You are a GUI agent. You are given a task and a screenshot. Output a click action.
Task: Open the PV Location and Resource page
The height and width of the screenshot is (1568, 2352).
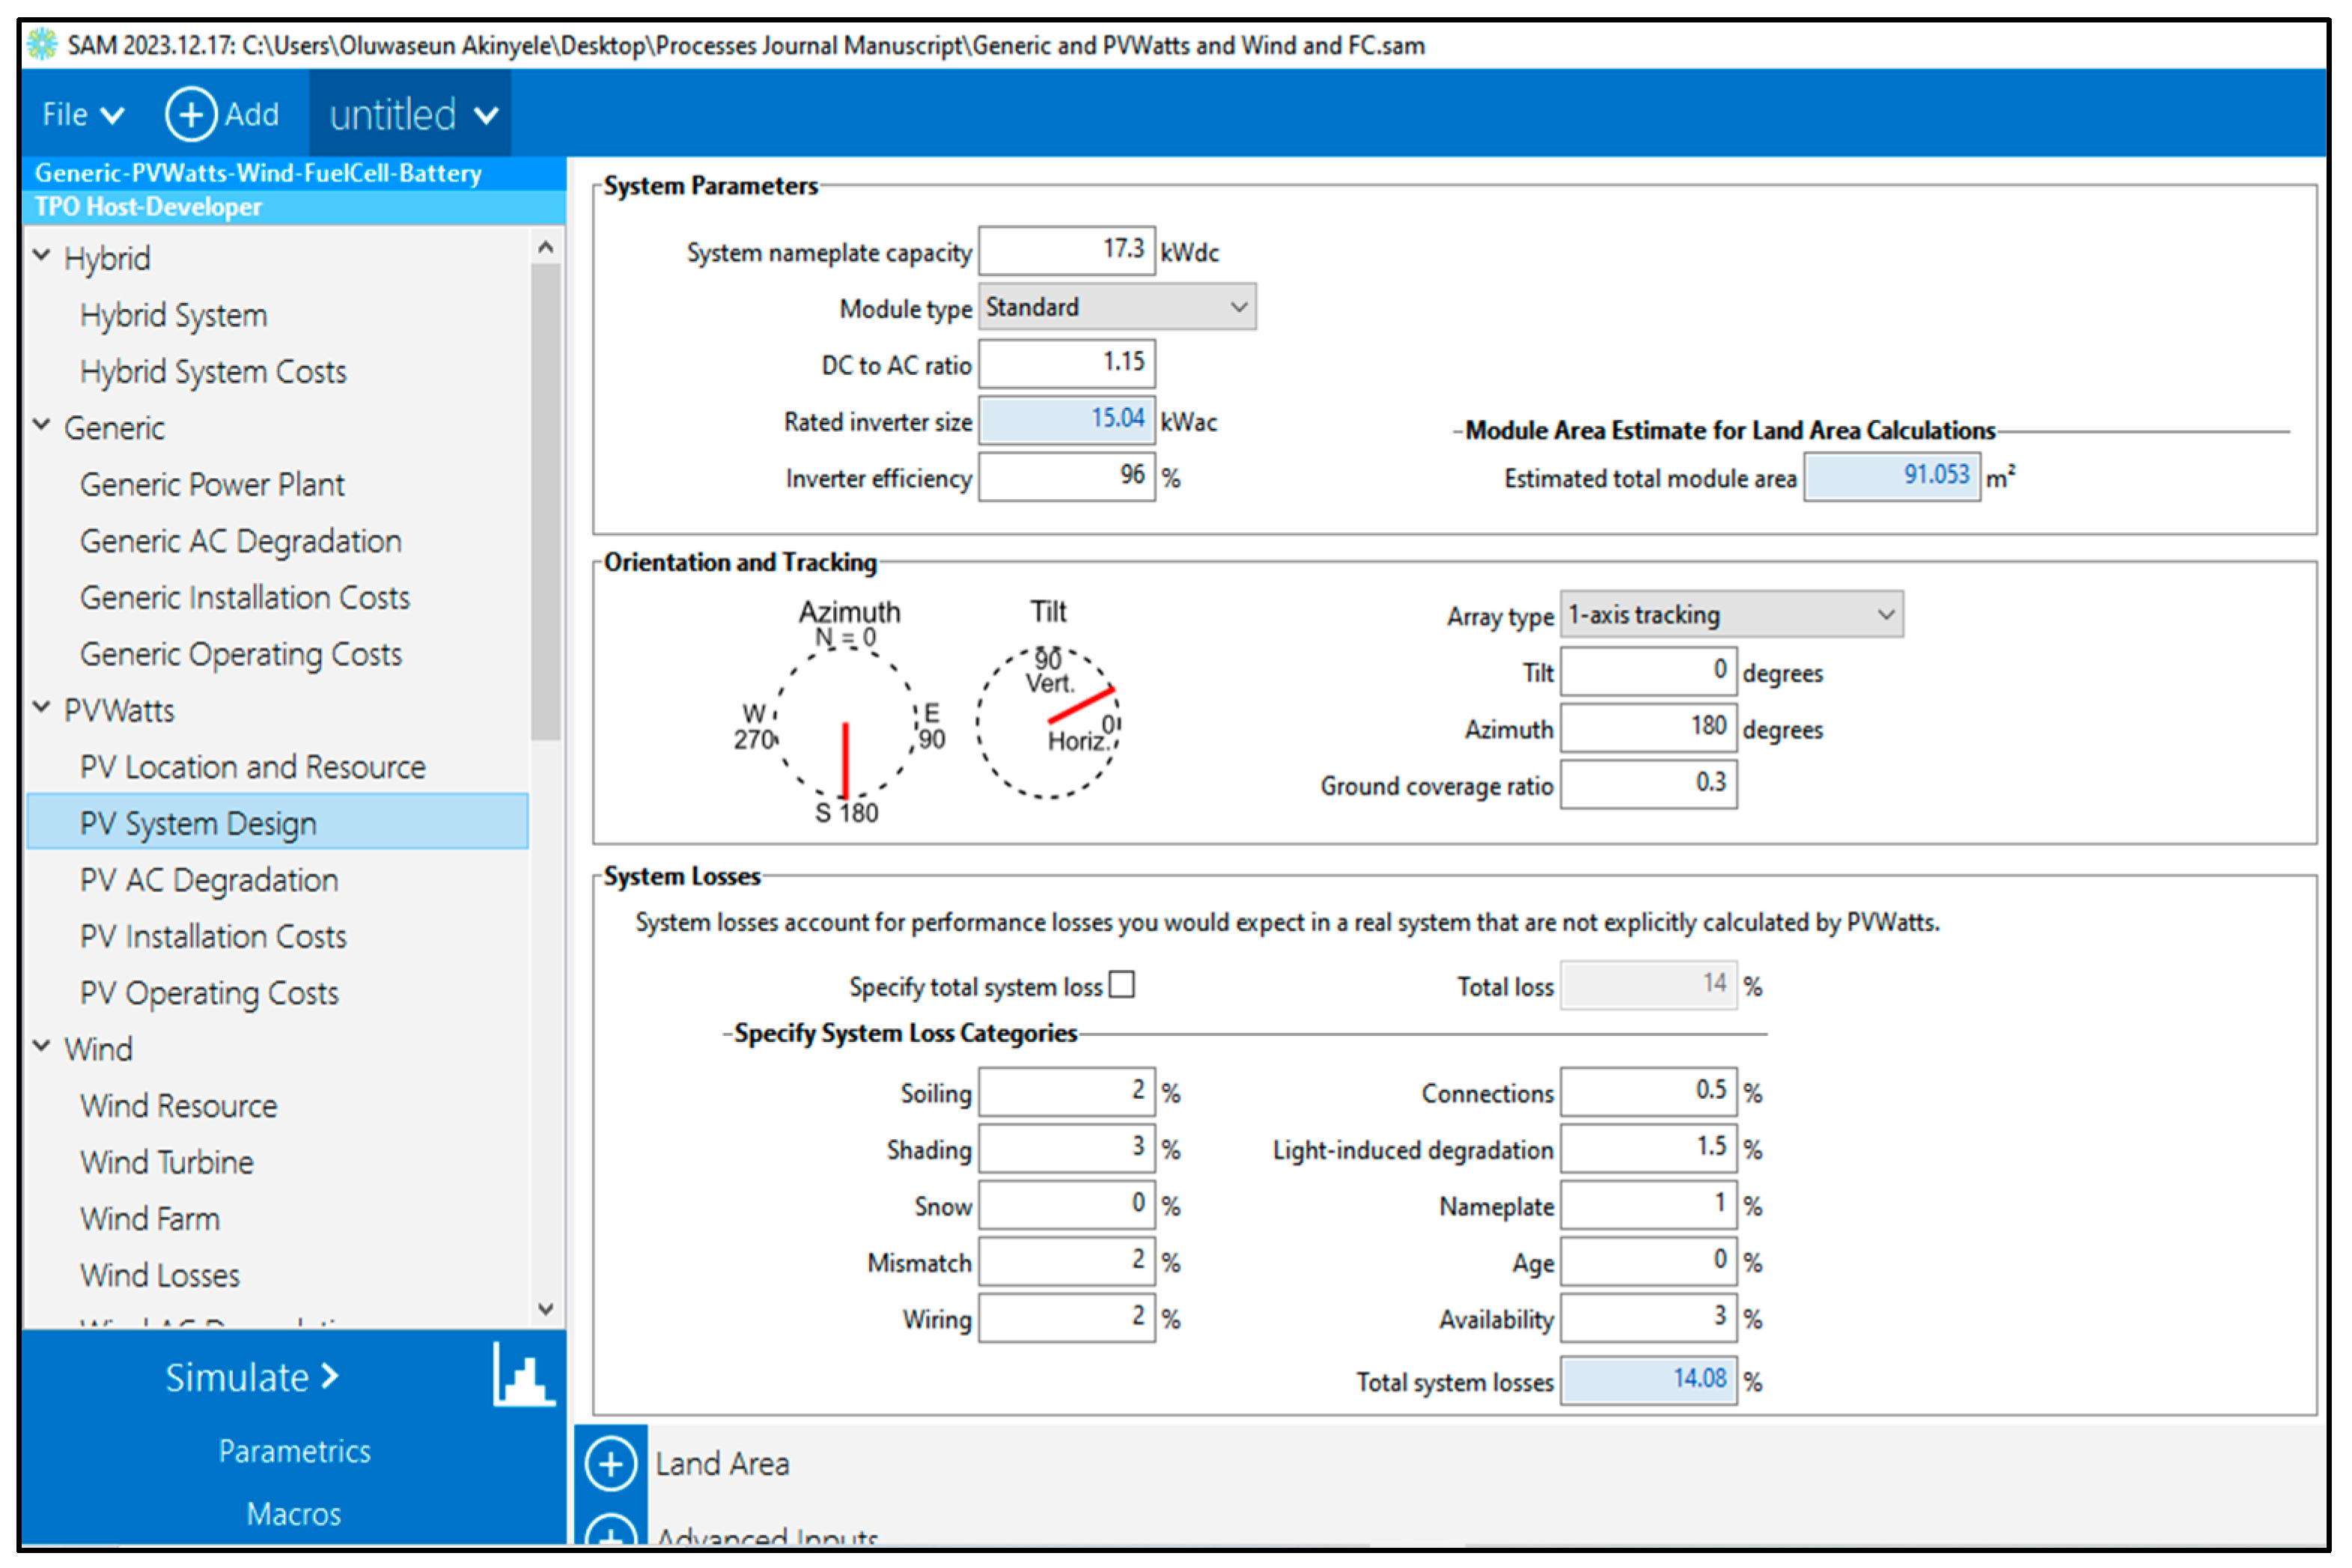pos(253,767)
